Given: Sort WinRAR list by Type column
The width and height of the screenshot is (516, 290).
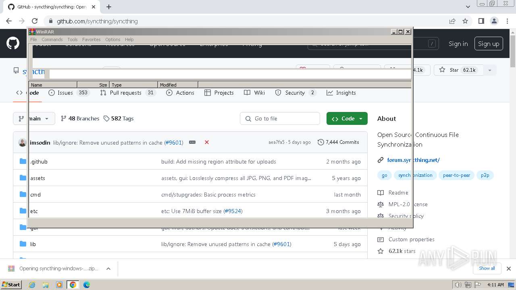Looking at the screenshot, I should click(x=133, y=85).
